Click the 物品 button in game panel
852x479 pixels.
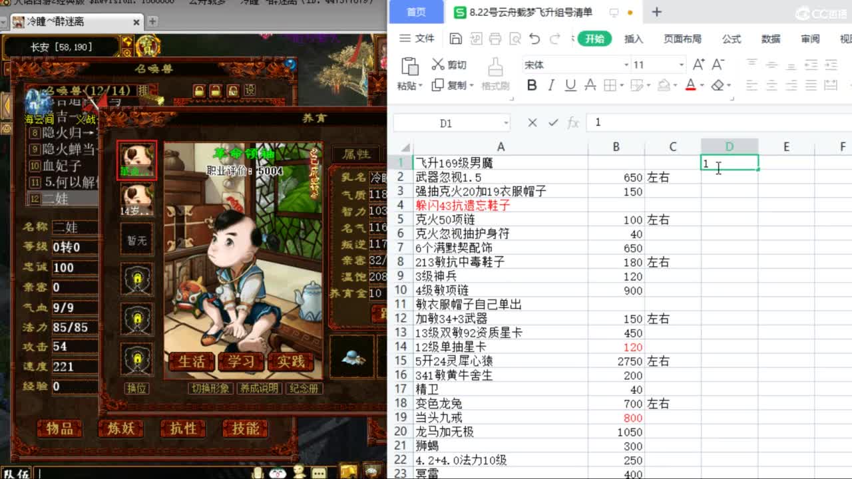pyautogui.click(x=60, y=429)
